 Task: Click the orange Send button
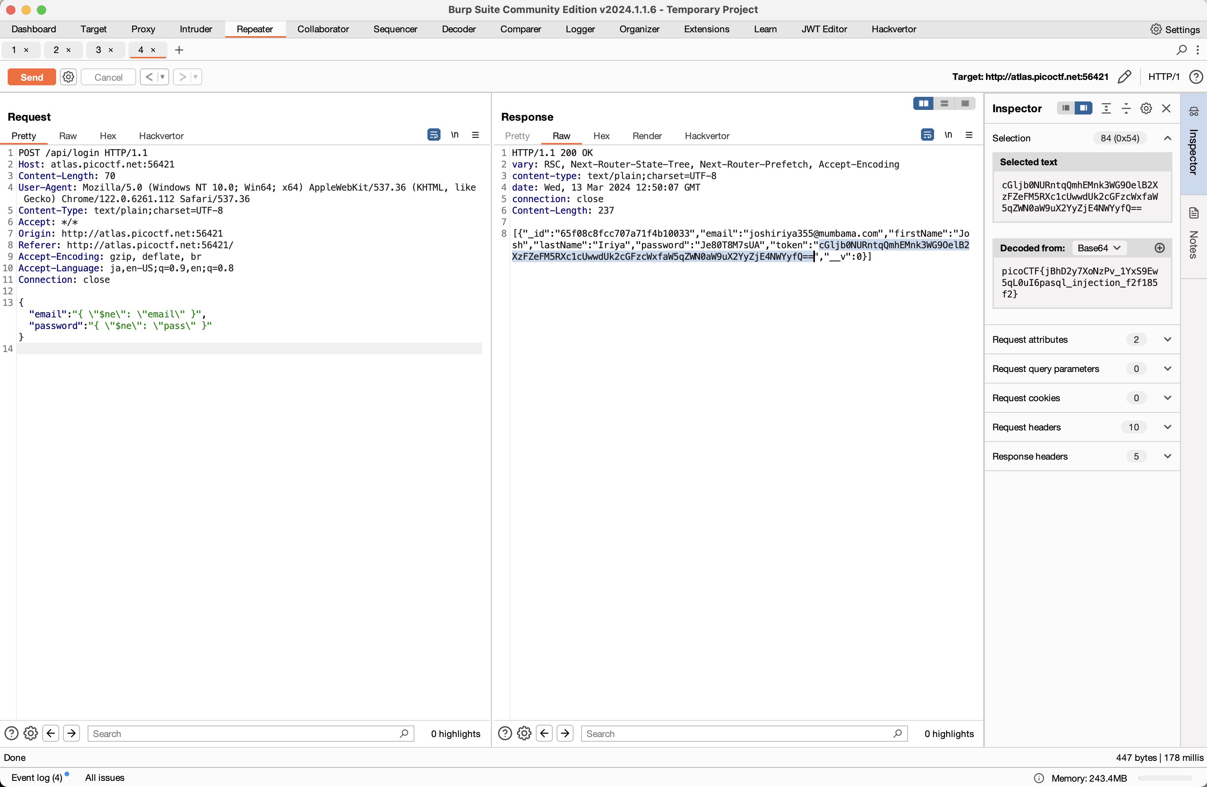tap(32, 77)
